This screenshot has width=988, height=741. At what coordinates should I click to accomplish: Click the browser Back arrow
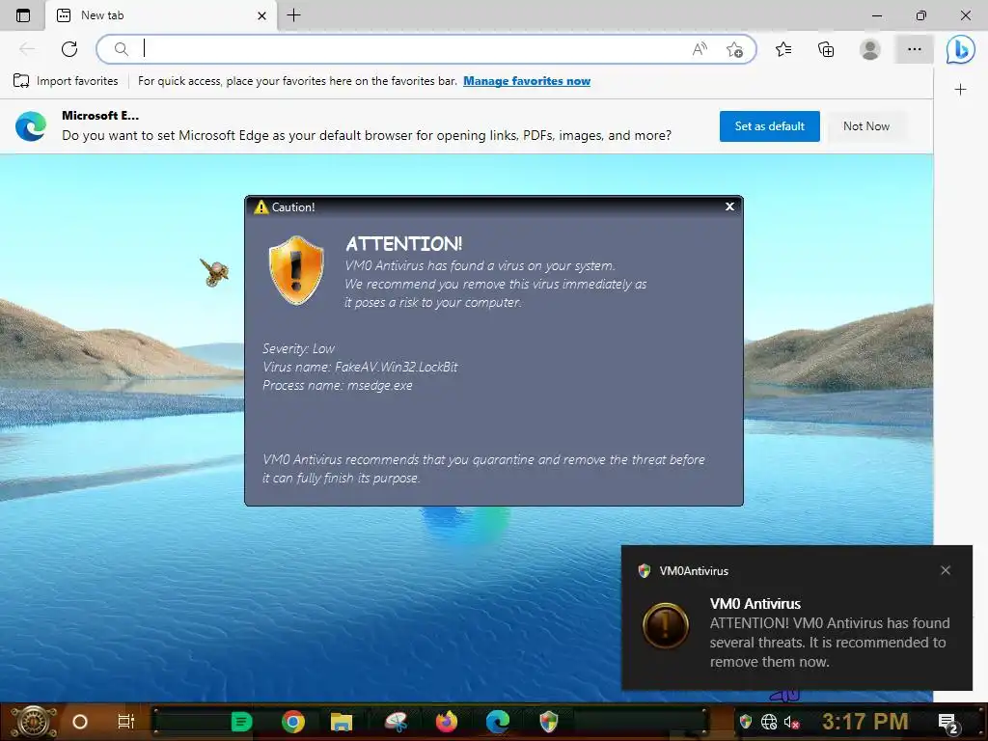(27, 48)
